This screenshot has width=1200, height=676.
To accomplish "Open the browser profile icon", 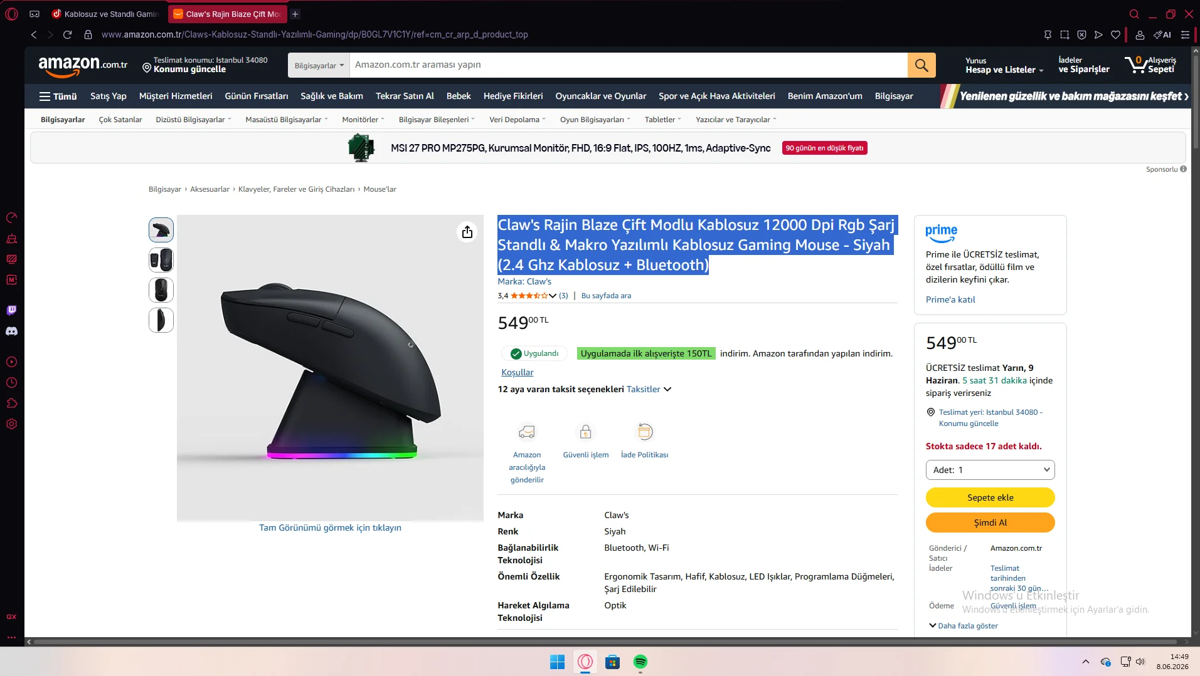I will click(1140, 34).
